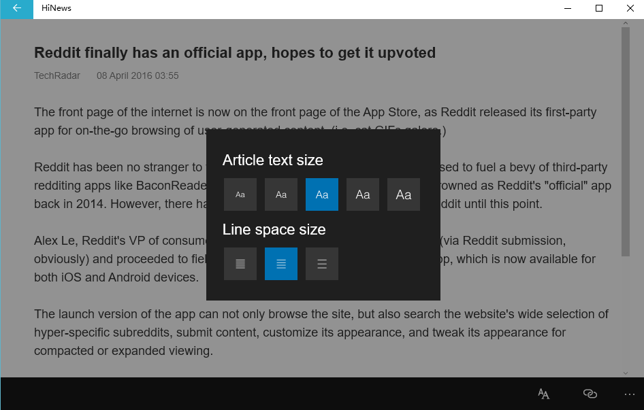Choose the widest line spacing option
This screenshot has width=644, height=410.
tap(322, 264)
